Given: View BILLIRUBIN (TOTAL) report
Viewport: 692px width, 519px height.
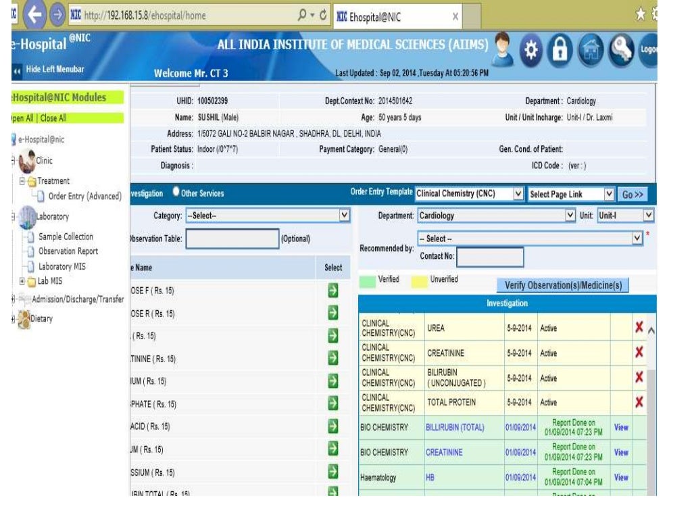Looking at the screenshot, I should pyautogui.click(x=621, y=427).
